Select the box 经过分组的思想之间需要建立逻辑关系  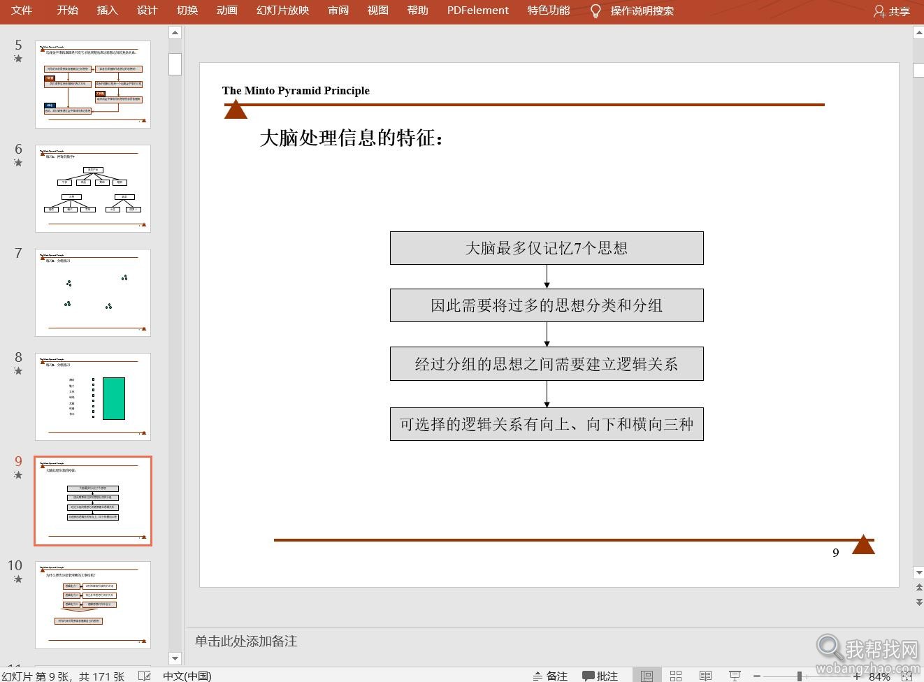point(547,364)
